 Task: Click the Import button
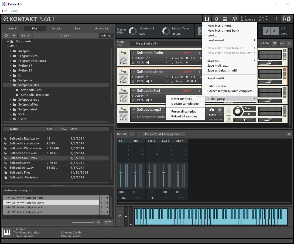click(65, 35)
